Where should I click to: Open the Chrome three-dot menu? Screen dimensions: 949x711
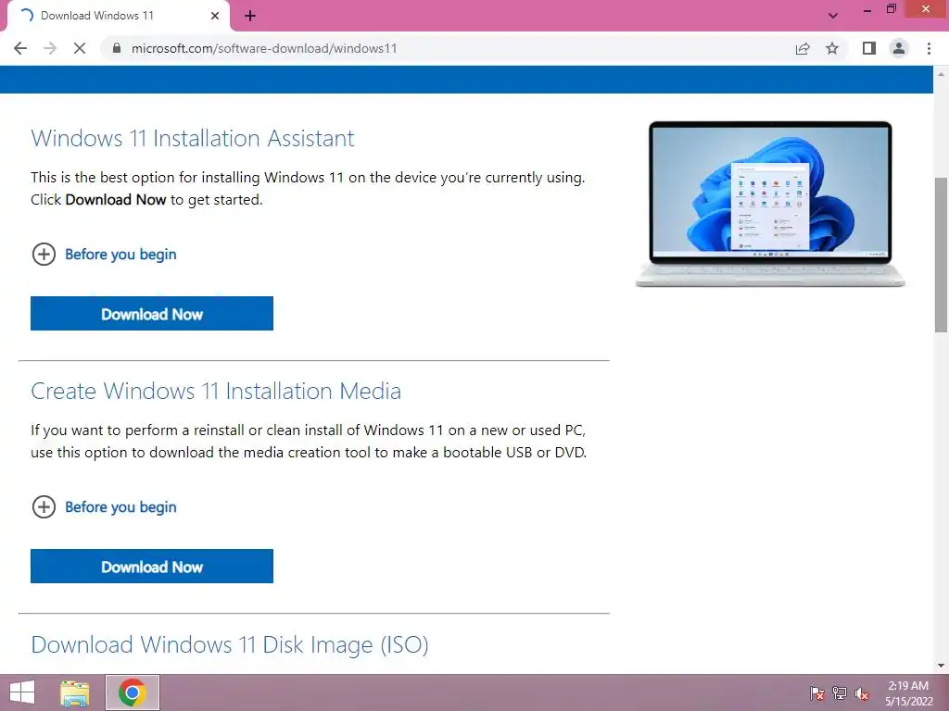(929, 48)
